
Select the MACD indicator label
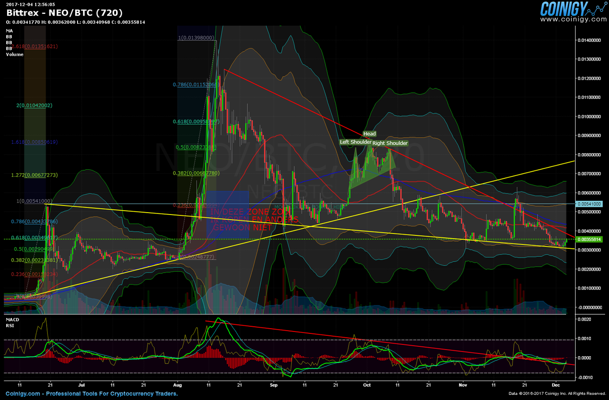11,320
